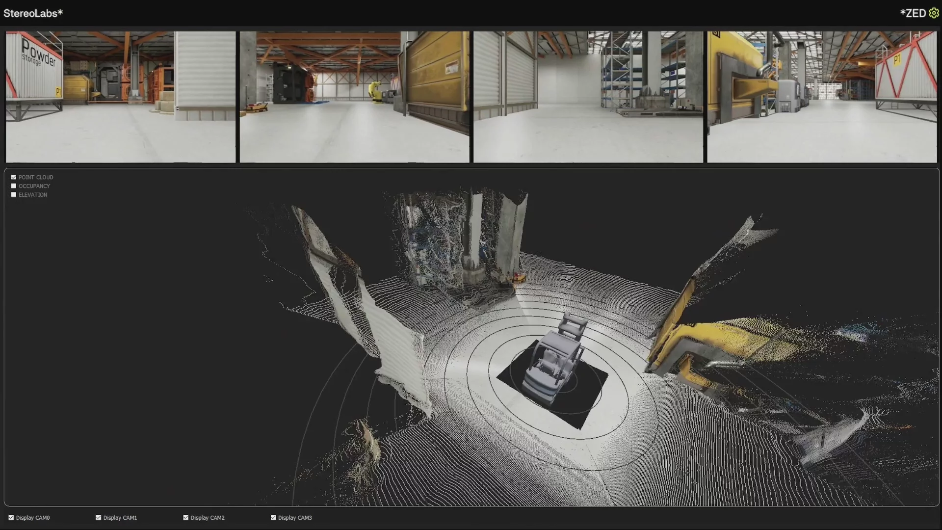942x530 pixels.
Task: Select the camera feed with yellow robot arm
Action: (354, 97)
